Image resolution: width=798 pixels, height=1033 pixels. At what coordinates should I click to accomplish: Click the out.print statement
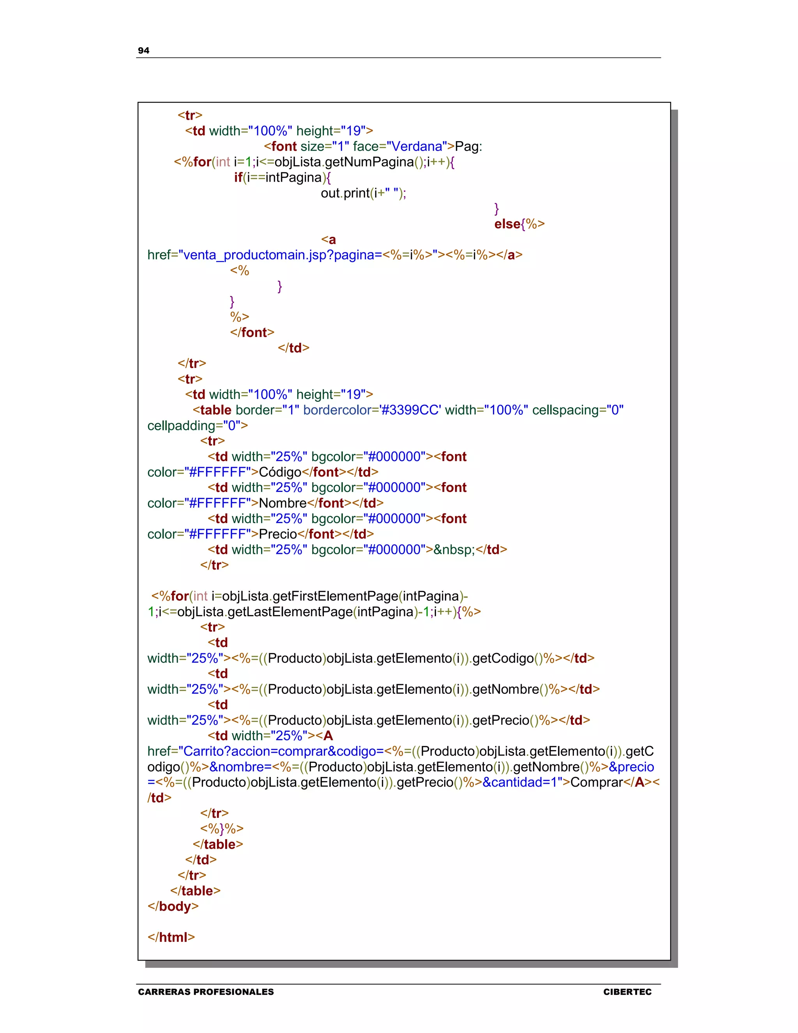[363, 193]
